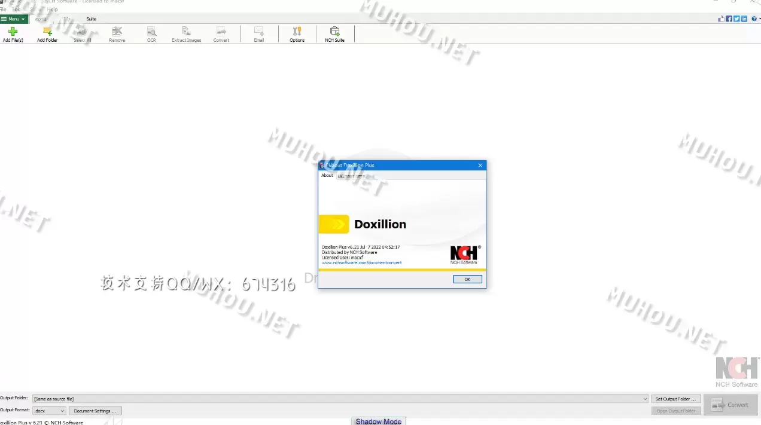Open the OCR tool from the toolbar
761x425 pixels.
click(x=151, y=33)
